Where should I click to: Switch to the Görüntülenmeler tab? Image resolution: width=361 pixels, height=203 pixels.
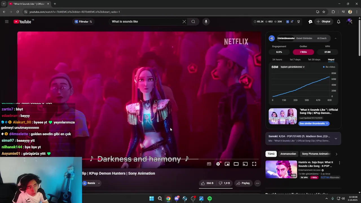click(x=286, y=38)
